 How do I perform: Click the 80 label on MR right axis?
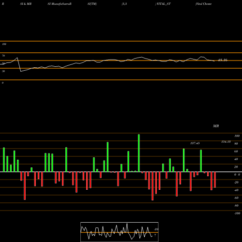[236, 144]
